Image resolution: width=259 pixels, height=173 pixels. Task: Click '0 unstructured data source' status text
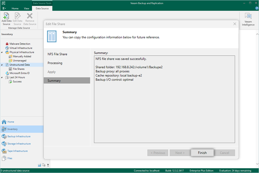[15, 171]
